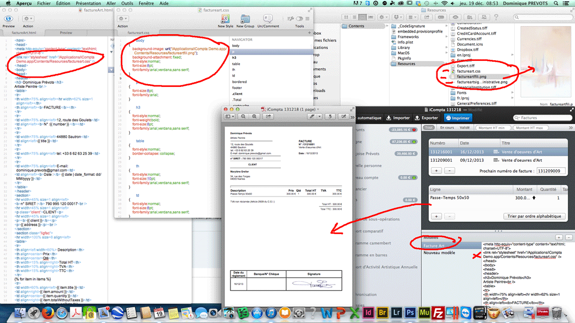575x323 pixels.
Task: Click the Factures search field in iCompta
Action: pyautogui.click(x=543, y=118)
